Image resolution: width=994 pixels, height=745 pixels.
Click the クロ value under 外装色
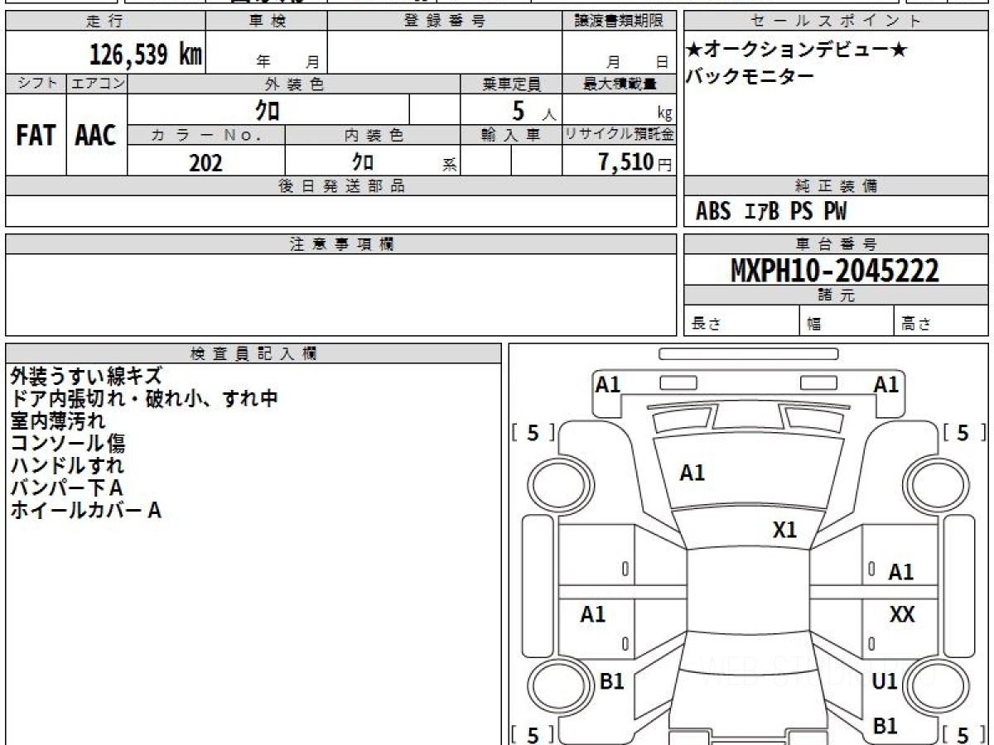(x=269, y=109)
